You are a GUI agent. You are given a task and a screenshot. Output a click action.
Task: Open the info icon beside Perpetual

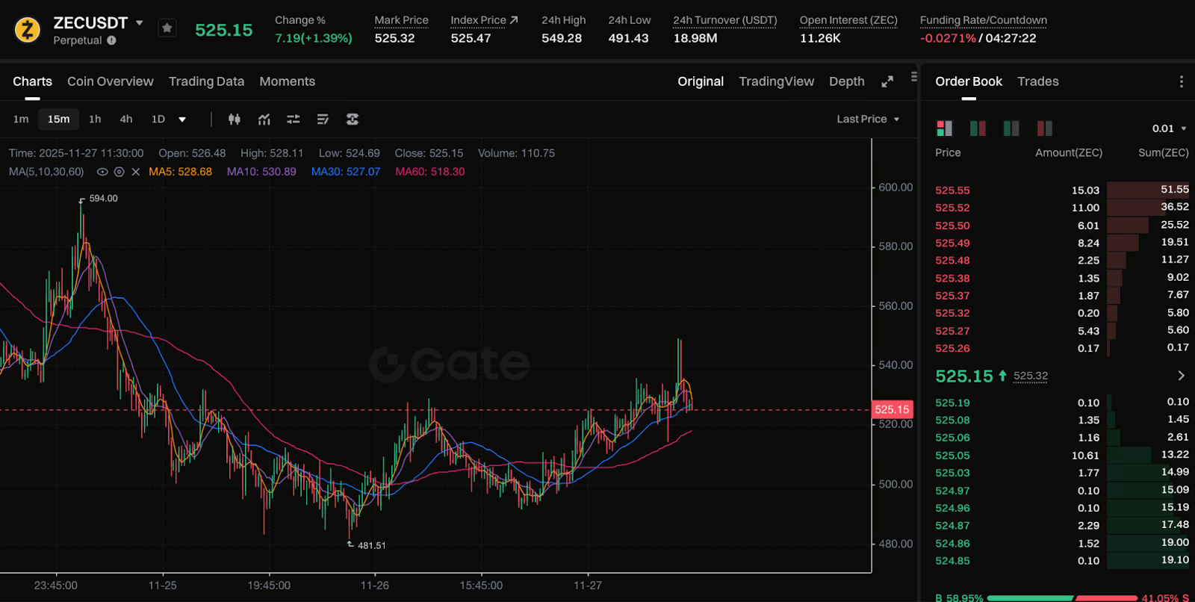pos(111,40)
